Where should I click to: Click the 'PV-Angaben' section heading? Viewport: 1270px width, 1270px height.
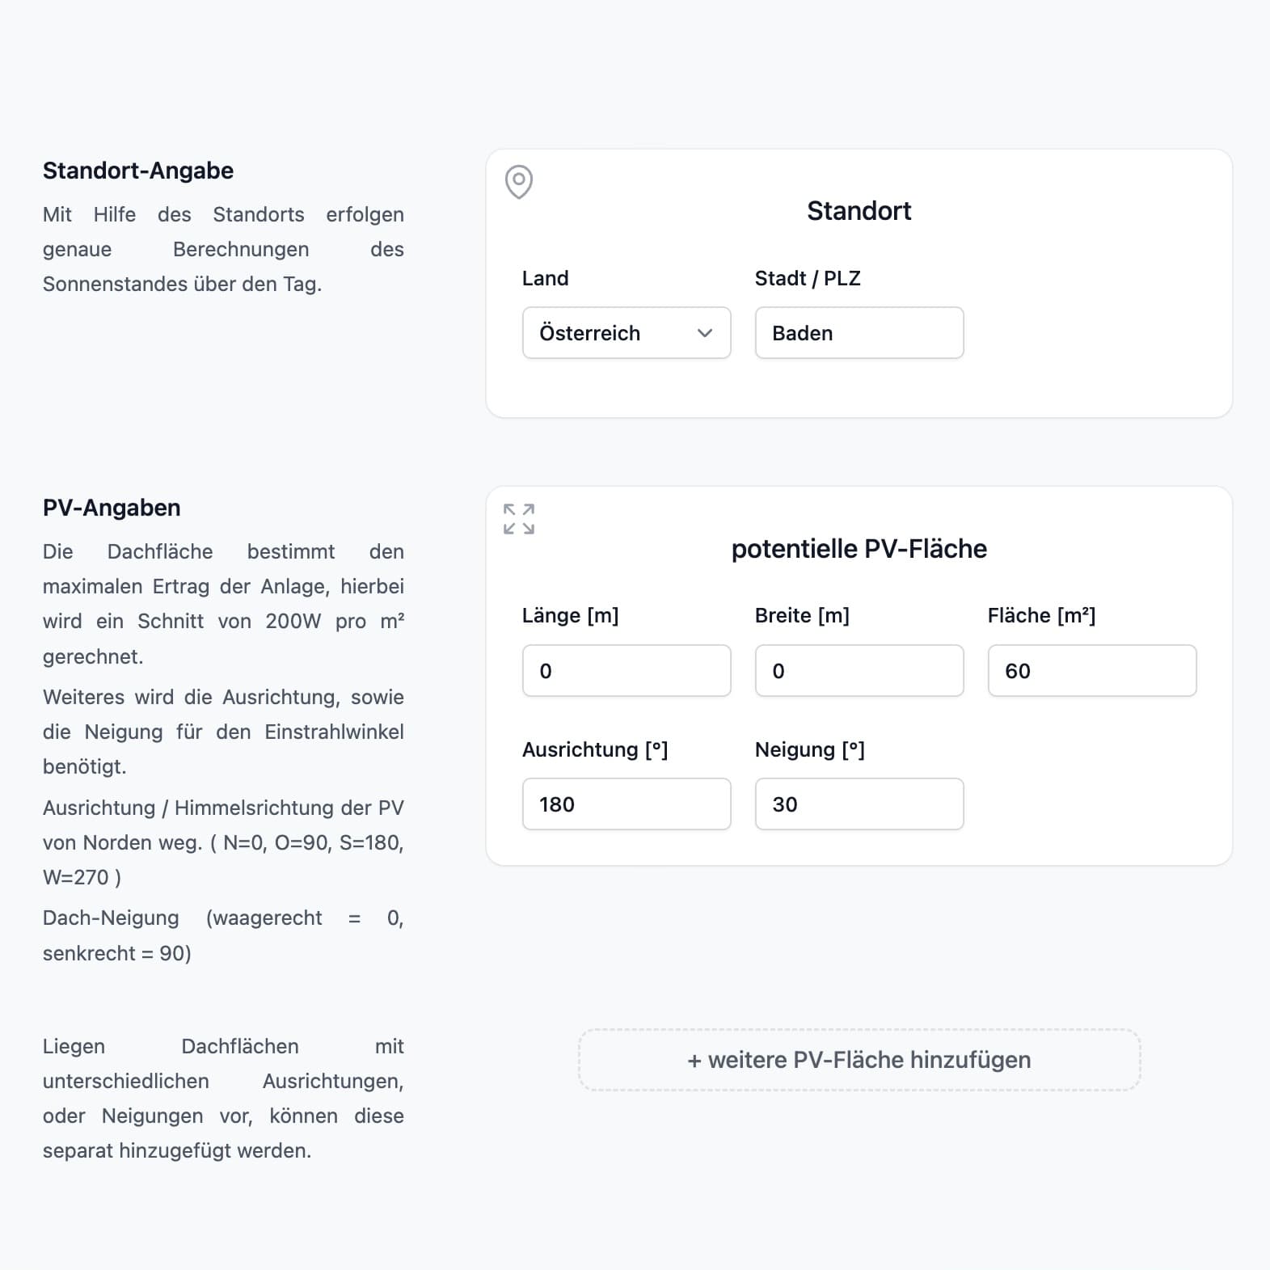(112, 508)
